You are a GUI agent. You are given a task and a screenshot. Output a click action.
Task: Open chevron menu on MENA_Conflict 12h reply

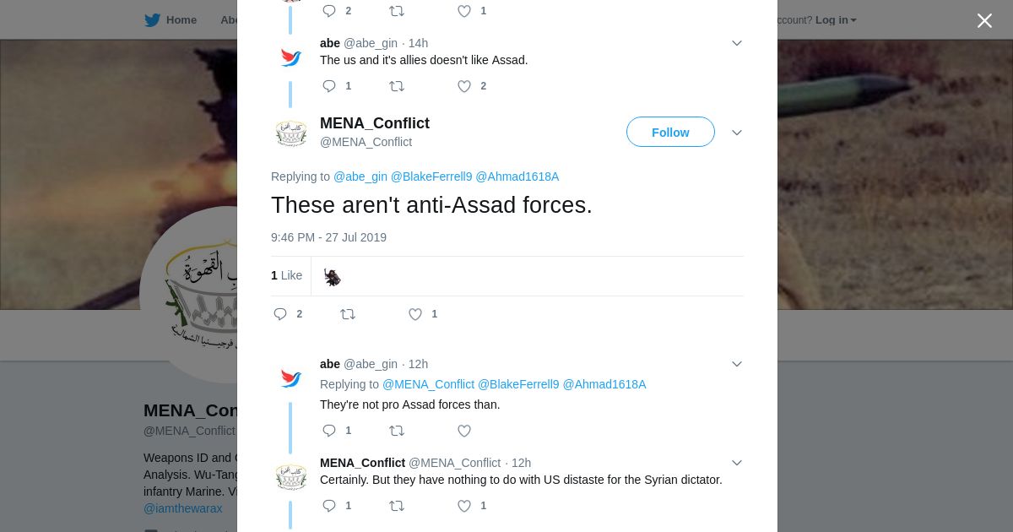point(737,463)
